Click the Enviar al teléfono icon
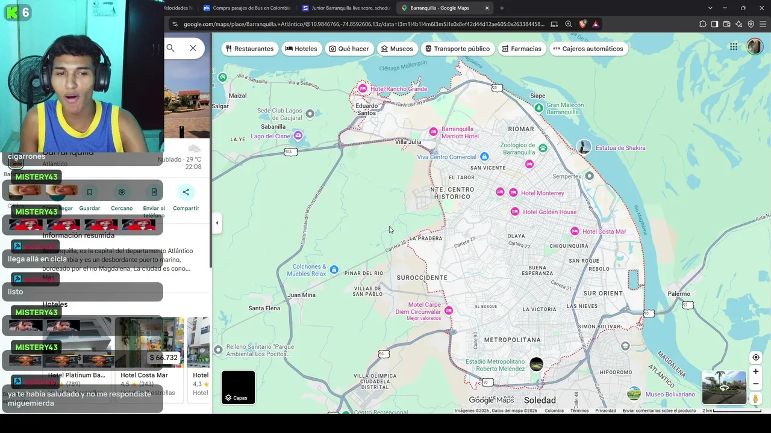The height and width of the screenshot is (433, 771). point(154,192)
